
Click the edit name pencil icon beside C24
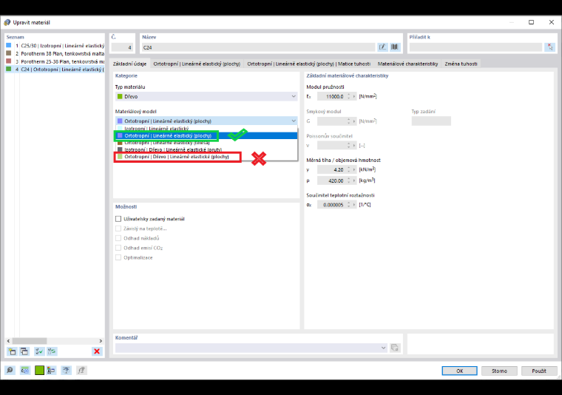click(x=382, y=47)
